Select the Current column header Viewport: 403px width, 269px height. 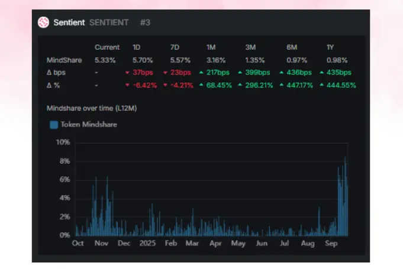(x=107, y=47)
